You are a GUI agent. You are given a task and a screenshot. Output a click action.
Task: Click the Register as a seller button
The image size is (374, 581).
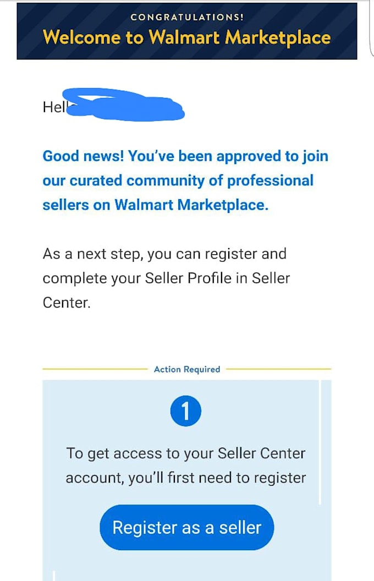tap(186, 527)
